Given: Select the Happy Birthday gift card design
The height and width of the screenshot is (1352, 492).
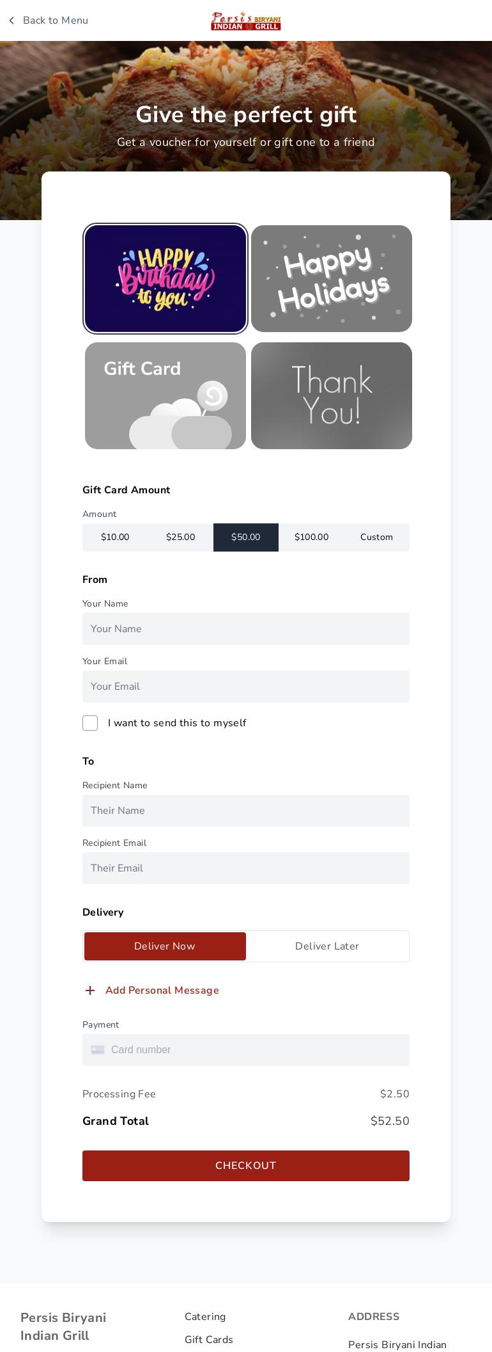Looking at the screenshot, I should coord(165,278).
